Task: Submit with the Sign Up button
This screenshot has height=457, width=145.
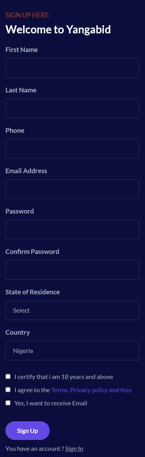Action: 28,431
